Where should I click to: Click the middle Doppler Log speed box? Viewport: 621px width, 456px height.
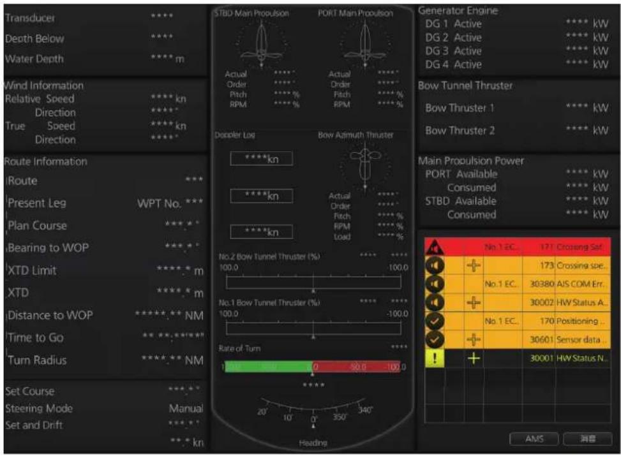click(262, 196)
